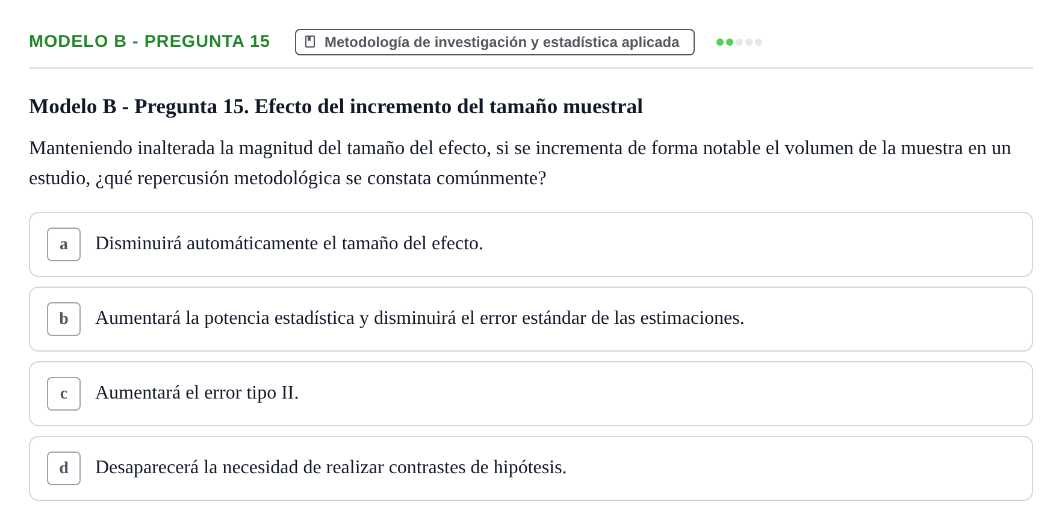Viewport: 1062px width, 531px height.
Task: Click the difficulty dots indicator
Action: click(x=739, y=42)
